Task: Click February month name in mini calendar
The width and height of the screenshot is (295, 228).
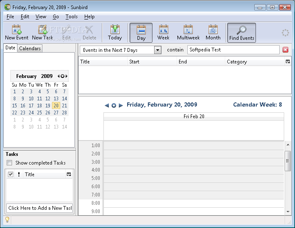Action: pyautogui.click(x=26, y=76)
